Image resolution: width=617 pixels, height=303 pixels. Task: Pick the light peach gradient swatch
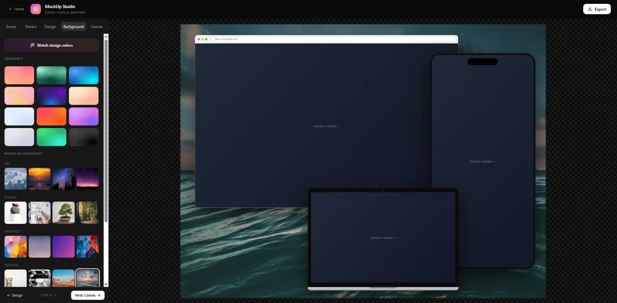point(84,96)
